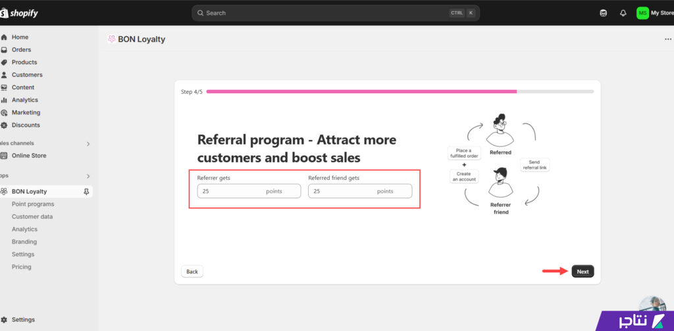
Task: Focus the top Search bar
Action: pos(335,13)
